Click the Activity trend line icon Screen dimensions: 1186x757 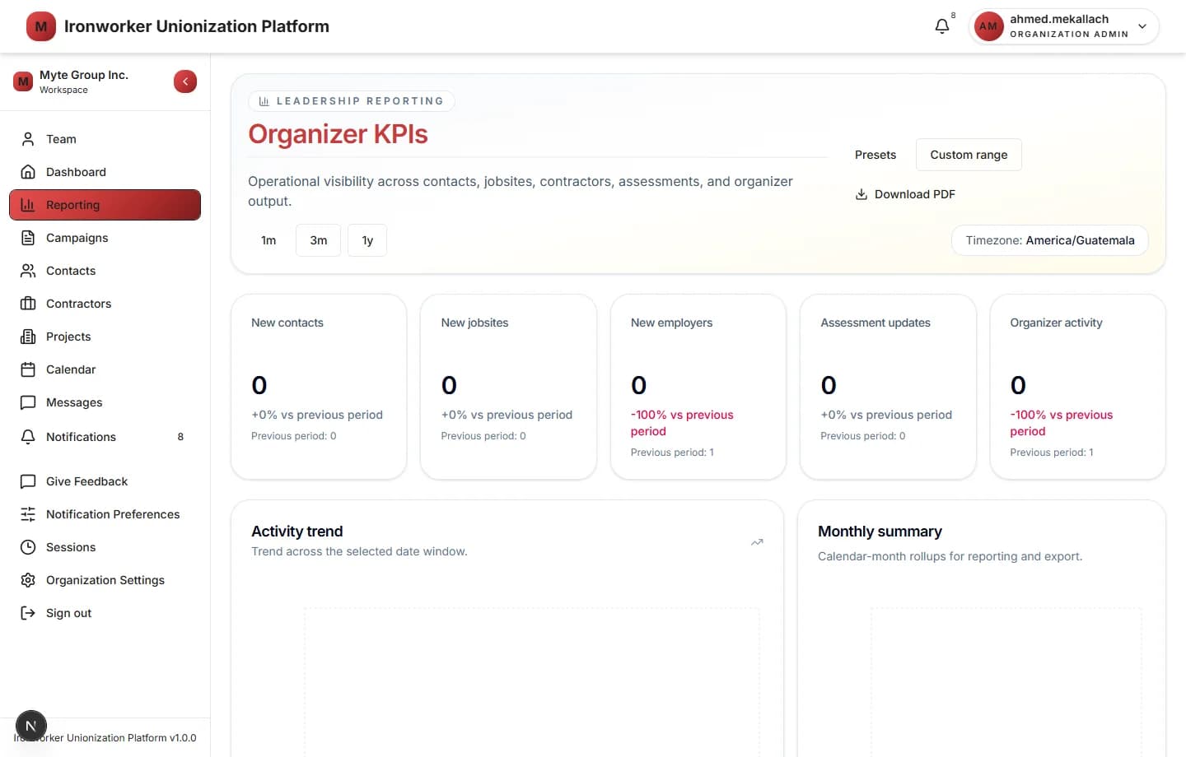(x=757, y=542)
